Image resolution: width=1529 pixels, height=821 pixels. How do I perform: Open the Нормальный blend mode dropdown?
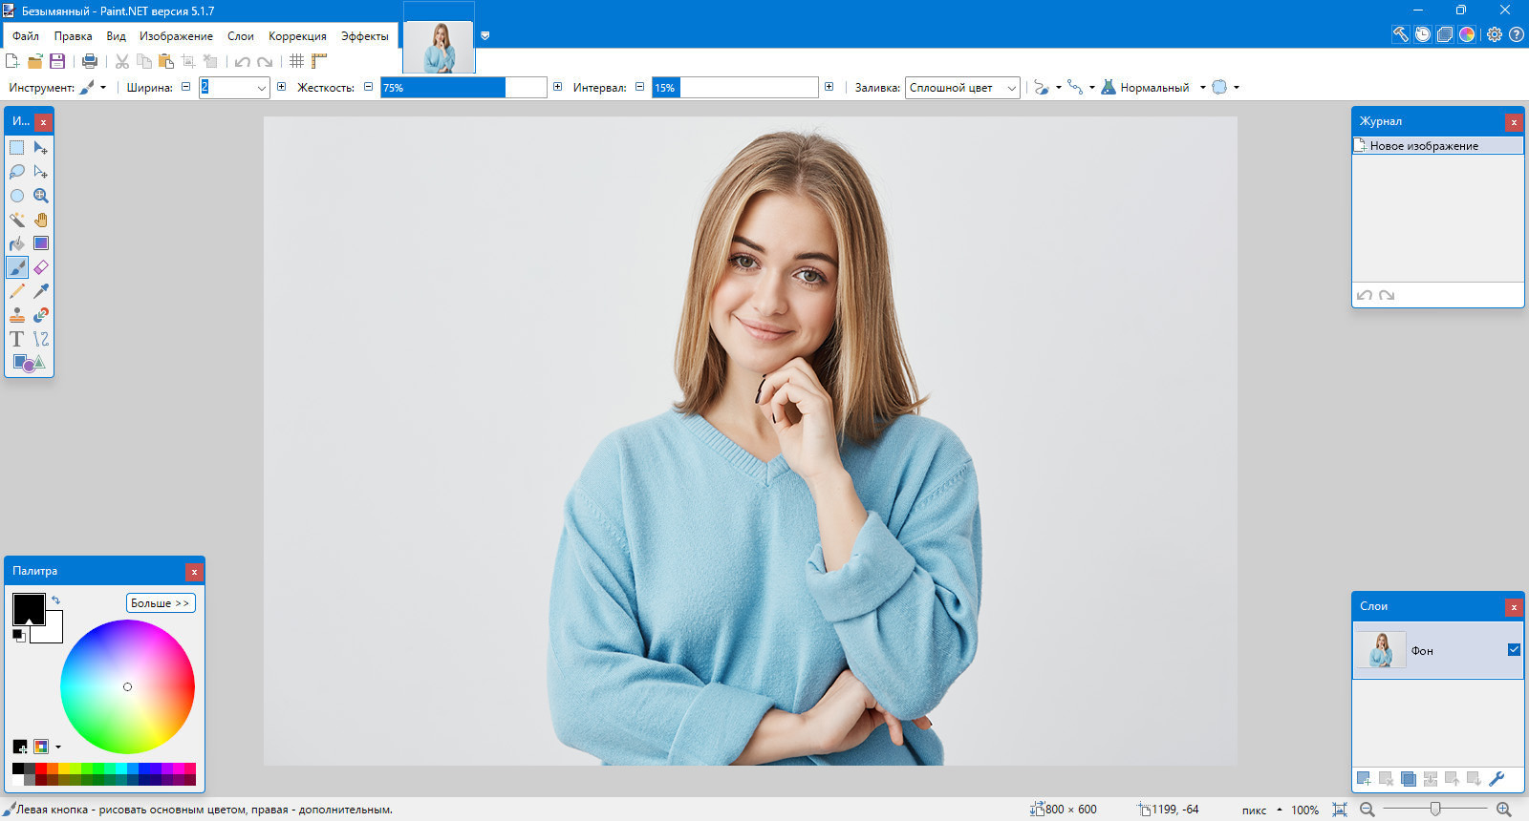coord(1202,88)
